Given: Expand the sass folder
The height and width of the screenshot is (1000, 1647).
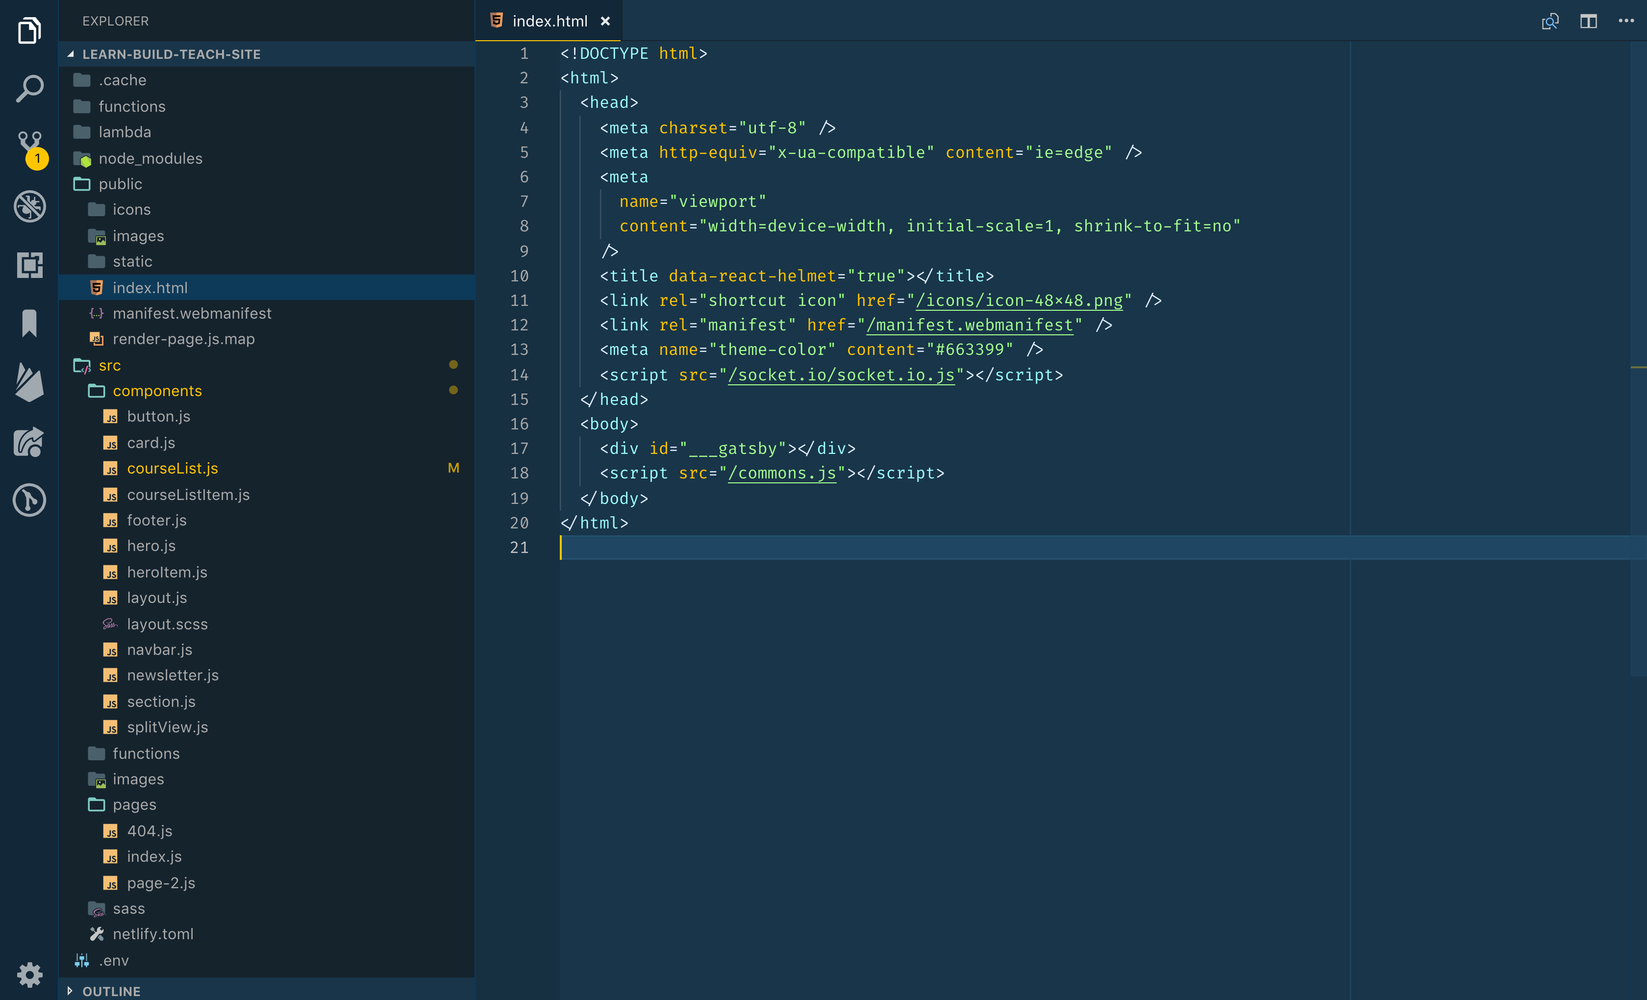Looking at the screenshot, I should [267, 908].
